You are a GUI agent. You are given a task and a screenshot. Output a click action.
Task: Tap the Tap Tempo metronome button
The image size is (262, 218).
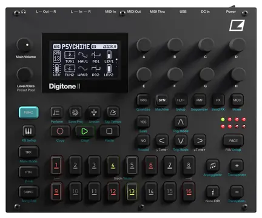pos(113,112)
